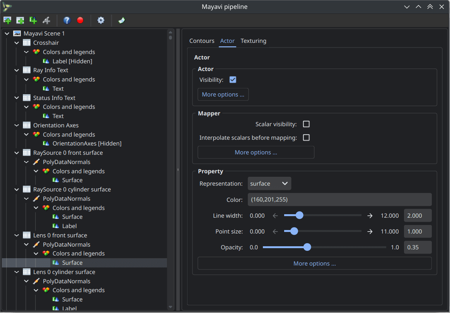The image size is (450, 313).
Task: Open preferences with the gear icon
Action: coord(101,20)
